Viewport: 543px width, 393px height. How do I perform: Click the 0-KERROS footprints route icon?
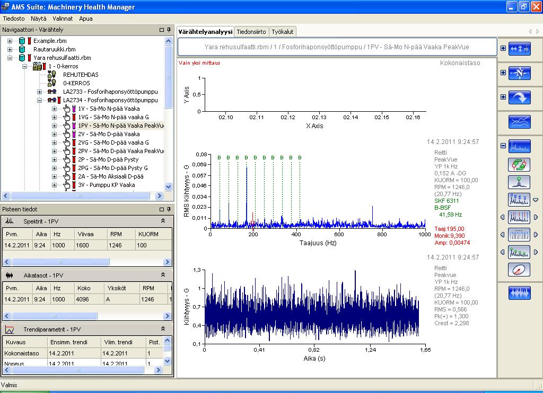click(x=52, y=83)
